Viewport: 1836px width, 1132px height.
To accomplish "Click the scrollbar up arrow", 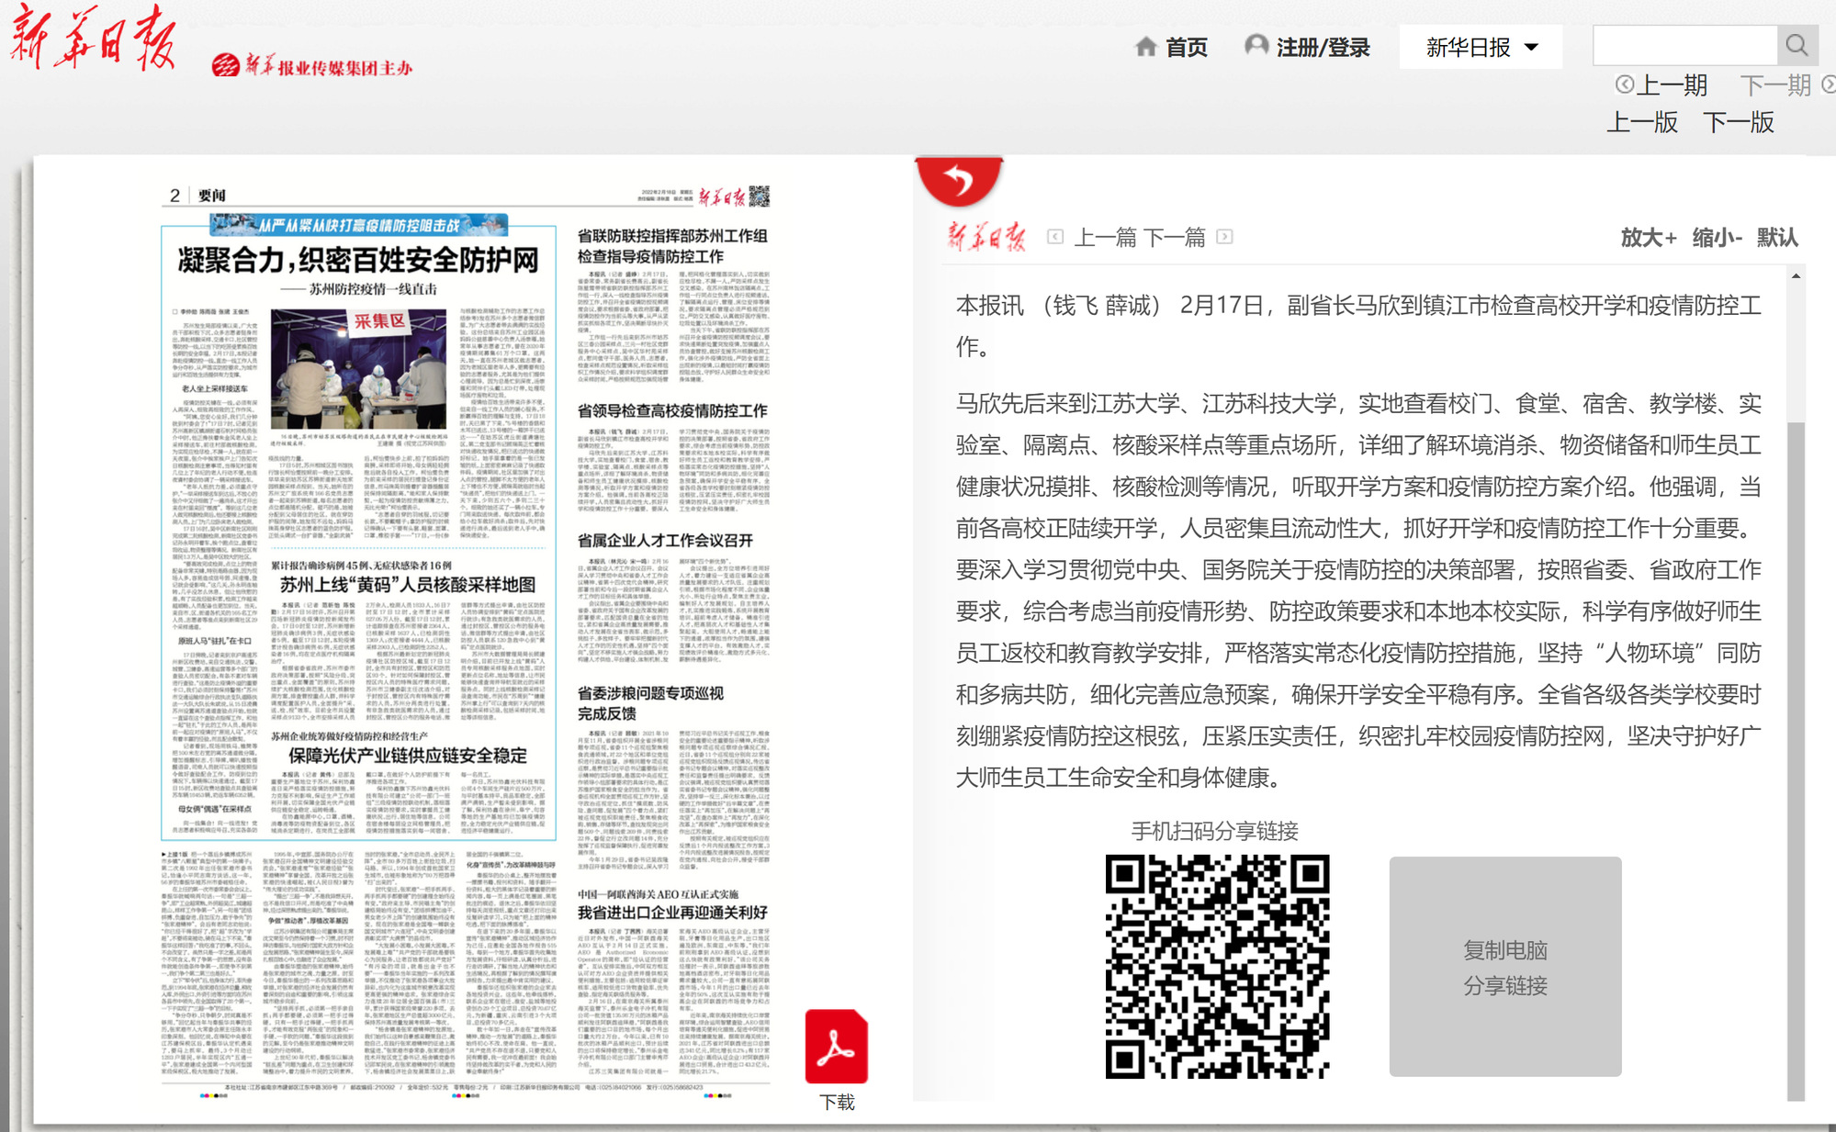I will [x=1796, y=276].
